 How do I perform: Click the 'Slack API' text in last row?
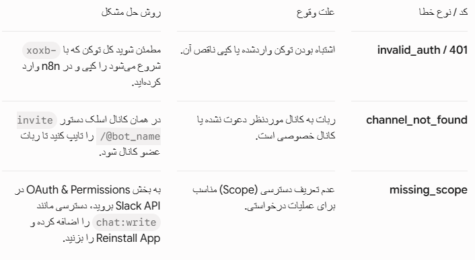(x=138, y=206)
